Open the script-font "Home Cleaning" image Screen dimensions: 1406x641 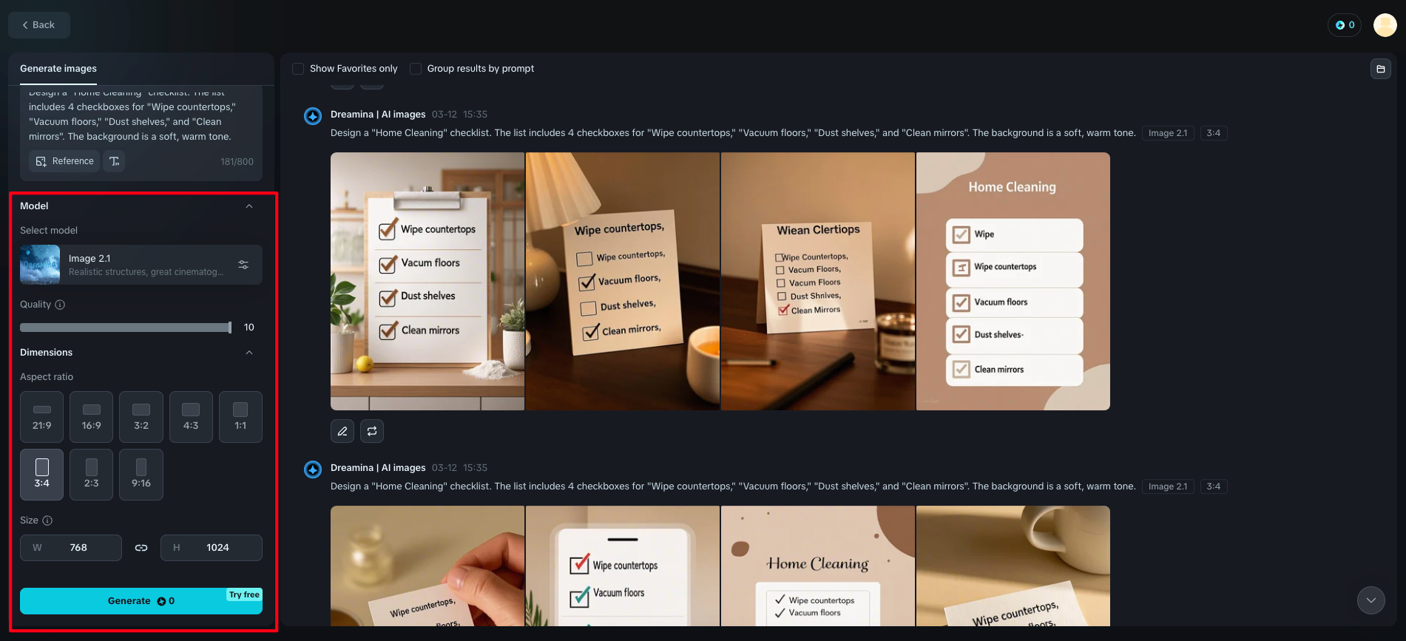coord(818,566)
